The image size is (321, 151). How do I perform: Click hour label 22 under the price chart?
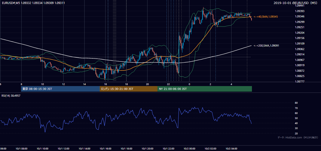click(168, 84)
